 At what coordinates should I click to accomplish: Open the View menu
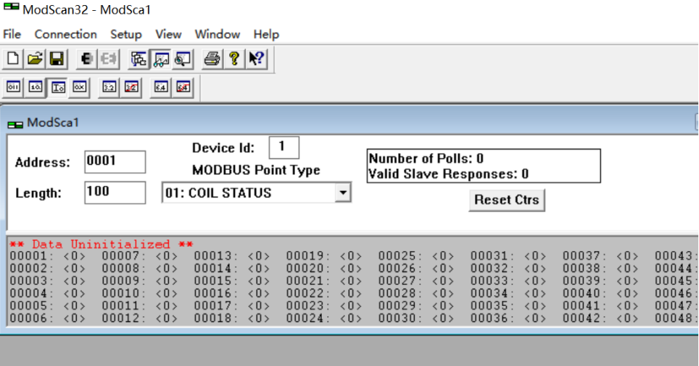168,34
